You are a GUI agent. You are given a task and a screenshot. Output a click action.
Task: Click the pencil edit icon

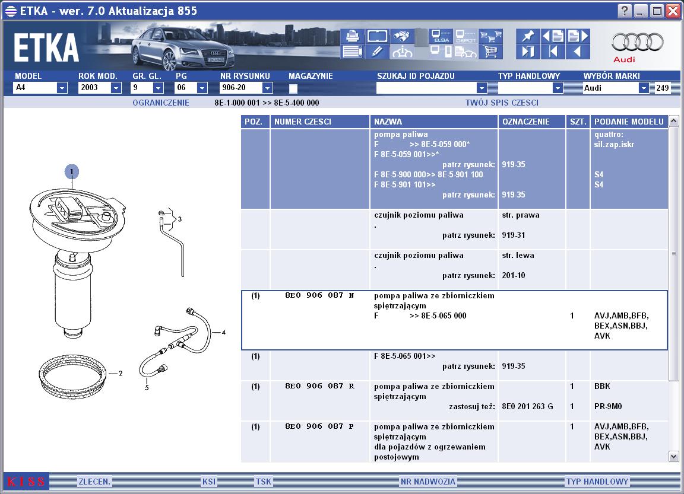click(x=377, y=52)
